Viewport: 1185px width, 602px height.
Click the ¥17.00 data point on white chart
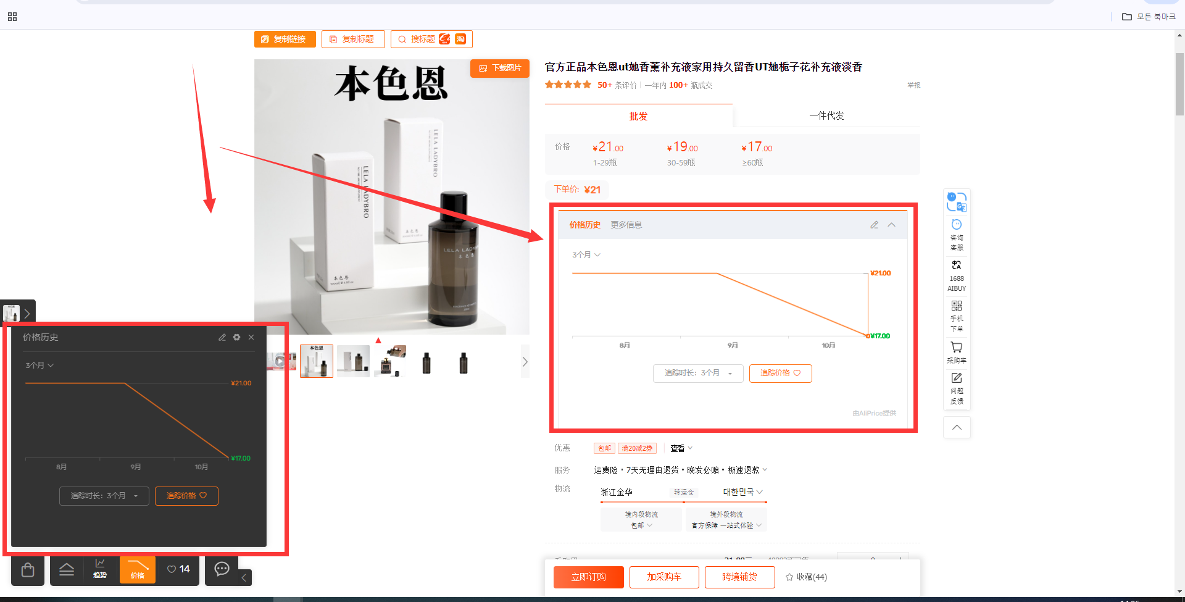click(x=868, y=336)
